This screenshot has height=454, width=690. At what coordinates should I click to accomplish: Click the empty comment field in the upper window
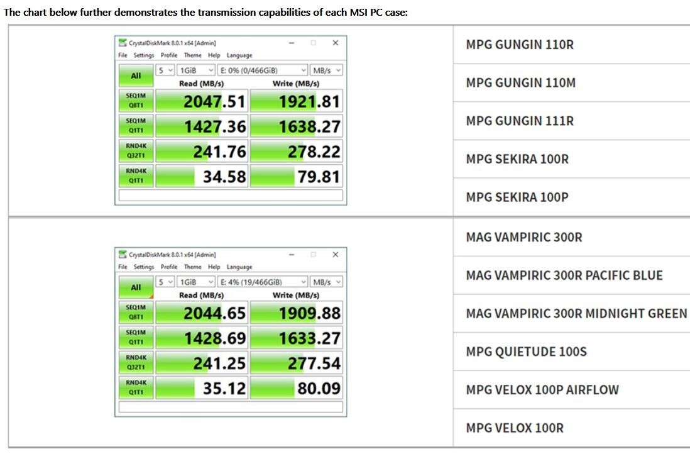tap(231, 196)
